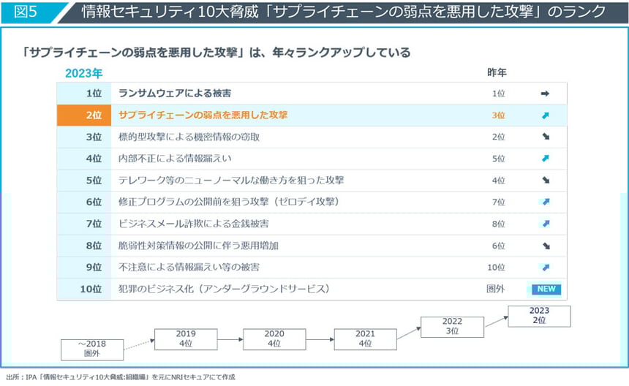Select the text 不注意による情報漏えい等の被害

click(x=189, y=267)
